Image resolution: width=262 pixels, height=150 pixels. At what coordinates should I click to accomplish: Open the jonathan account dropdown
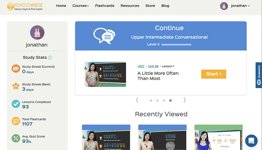coord(240,6)
